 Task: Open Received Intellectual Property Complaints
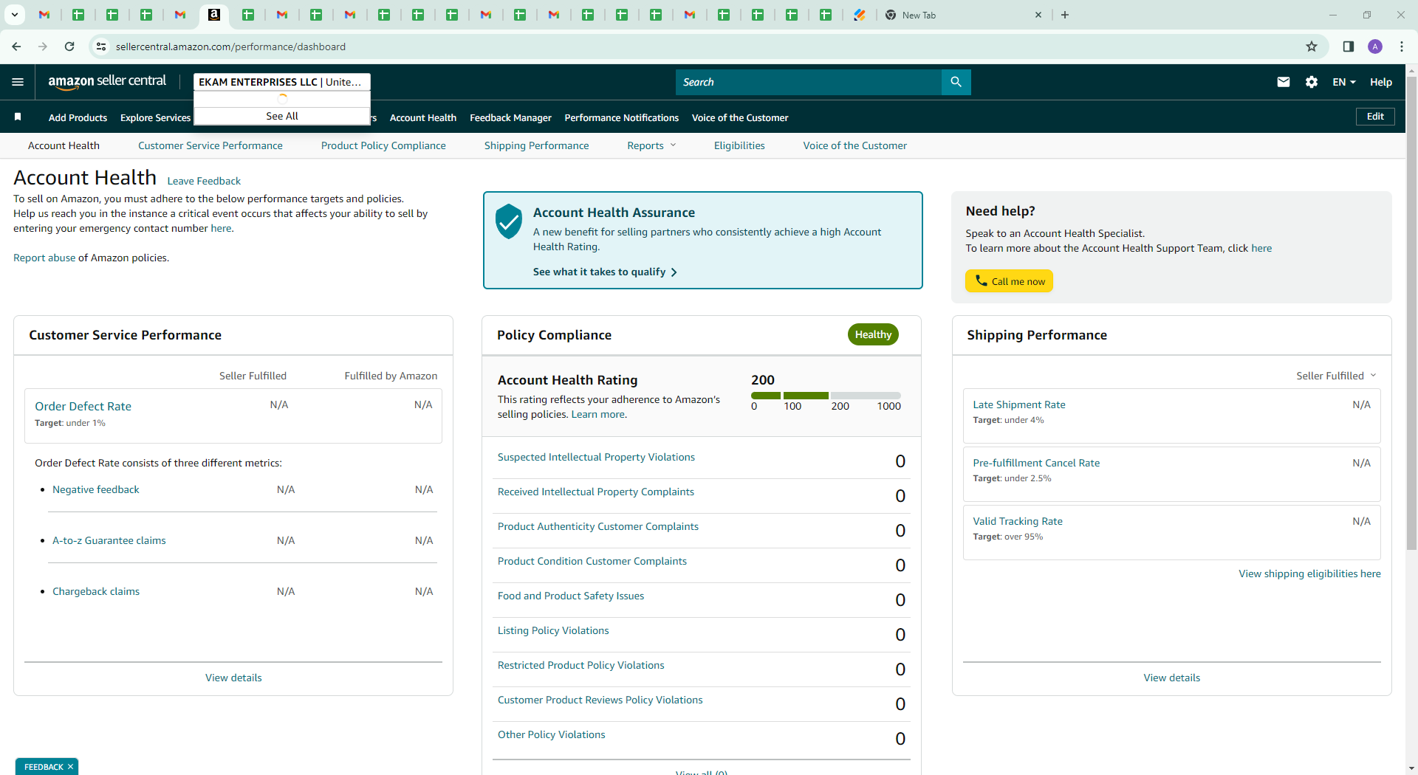596,492
